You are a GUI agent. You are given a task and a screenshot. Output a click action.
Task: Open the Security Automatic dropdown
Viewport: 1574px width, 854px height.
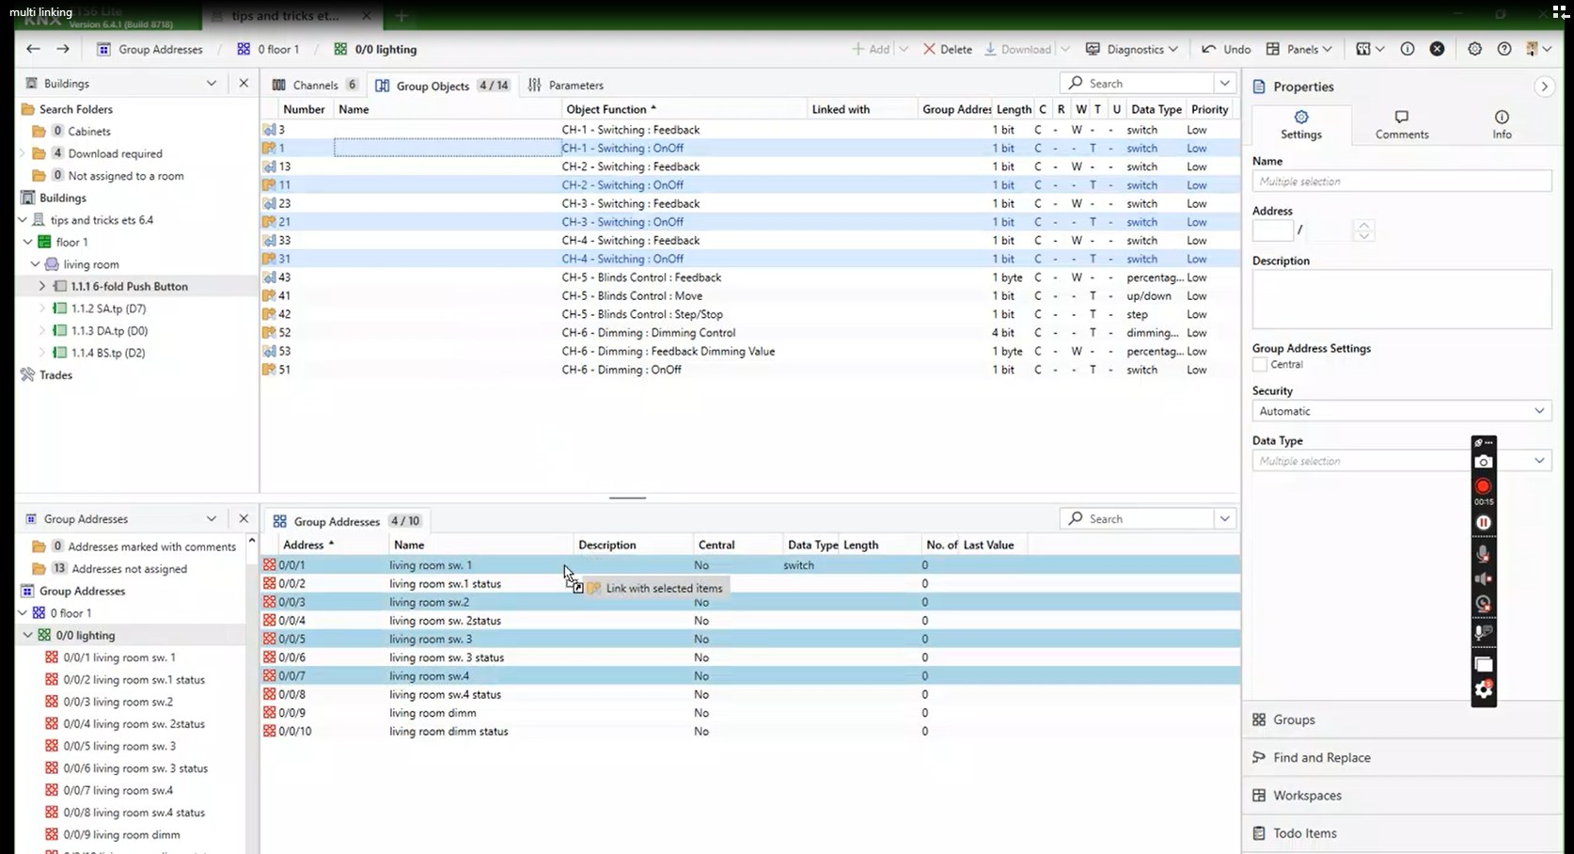(x=1401, y=411)
